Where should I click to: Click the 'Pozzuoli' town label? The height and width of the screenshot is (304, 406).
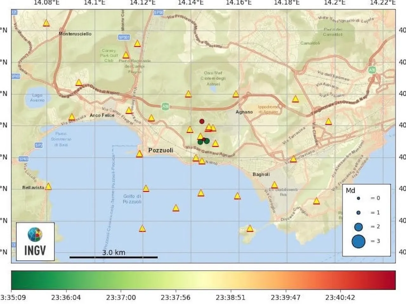click(161, 150)
